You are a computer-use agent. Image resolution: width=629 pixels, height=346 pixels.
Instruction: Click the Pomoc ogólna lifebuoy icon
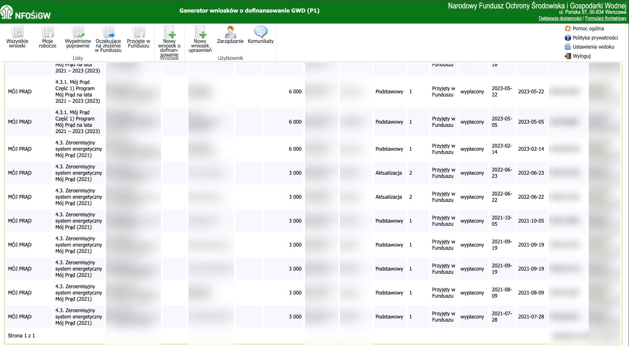tap(568, 29)
